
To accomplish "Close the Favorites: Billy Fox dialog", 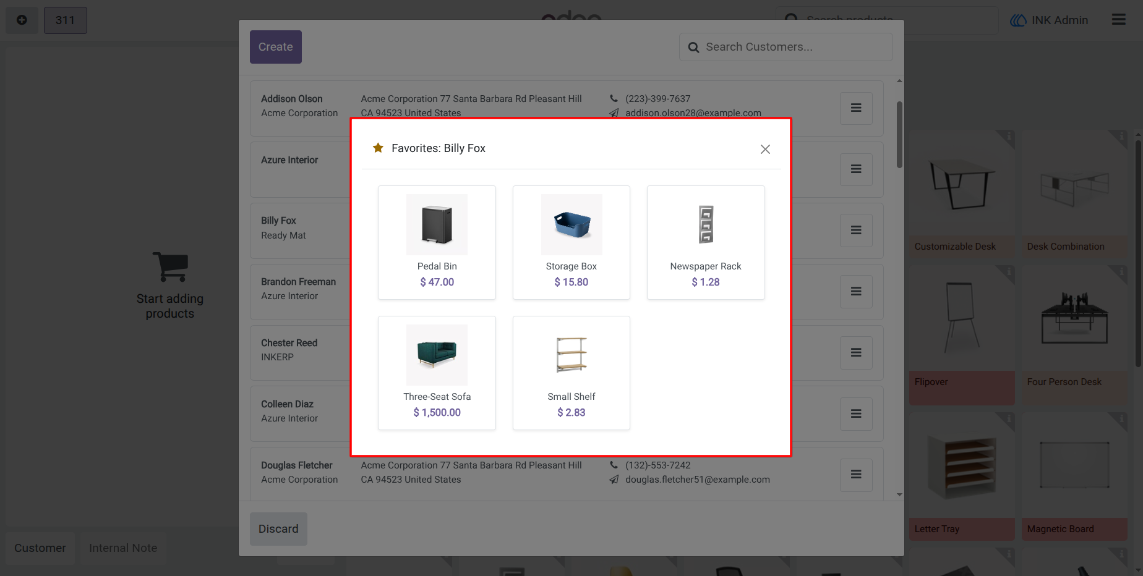I will click(765, 149).
